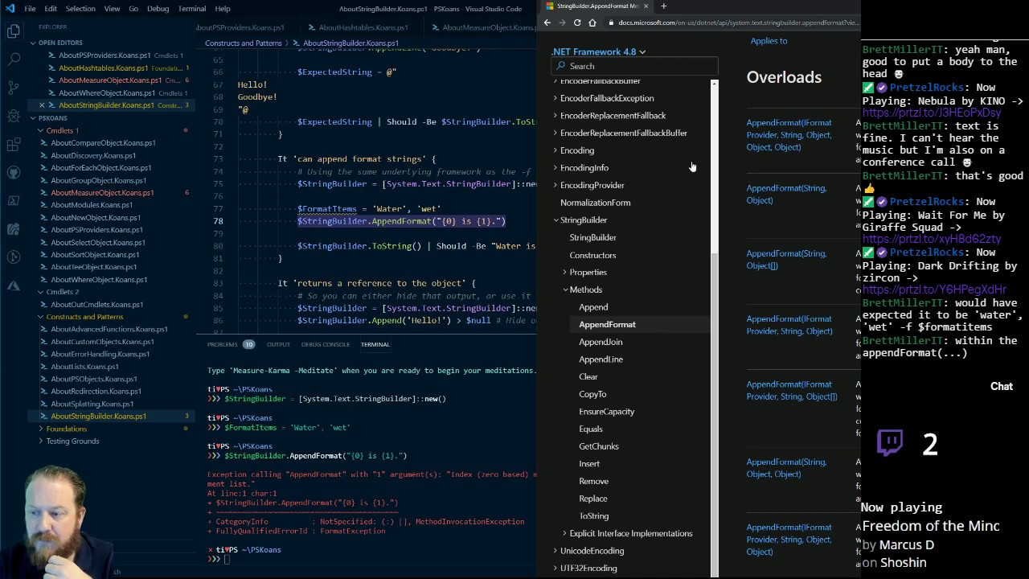Open the AppendFormat(String, Object, Object) overload link

click(786, 468)
